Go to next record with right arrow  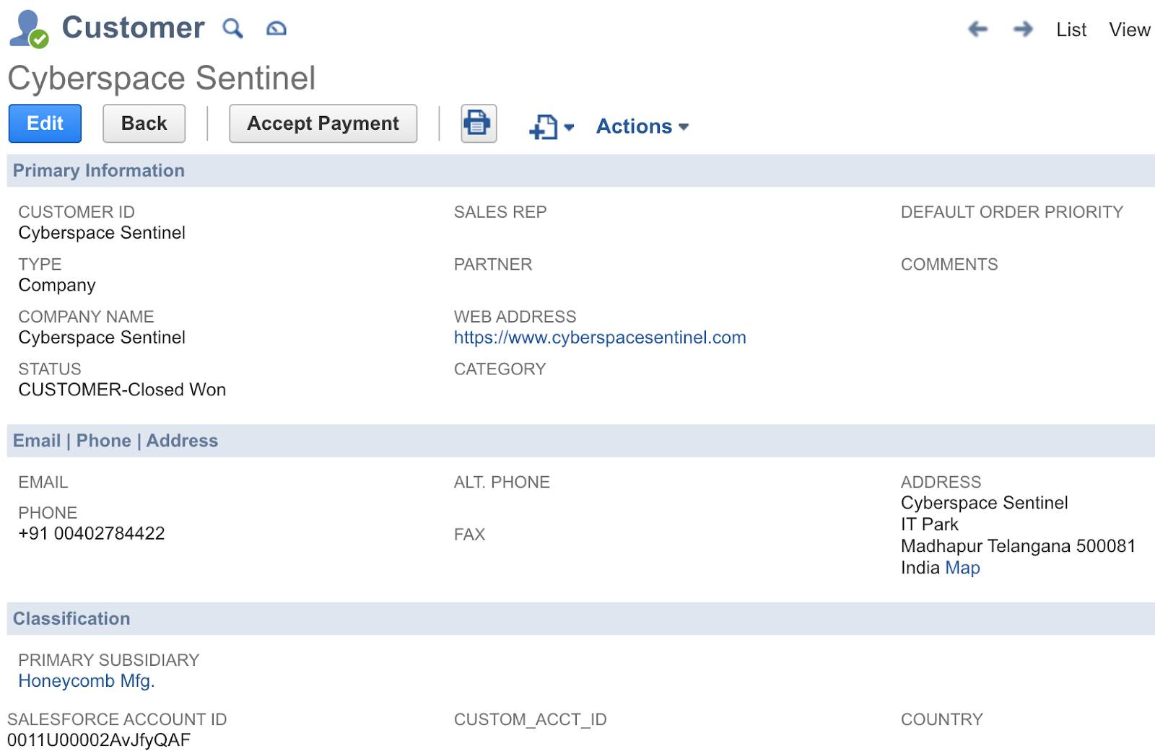coord(1023,29)
